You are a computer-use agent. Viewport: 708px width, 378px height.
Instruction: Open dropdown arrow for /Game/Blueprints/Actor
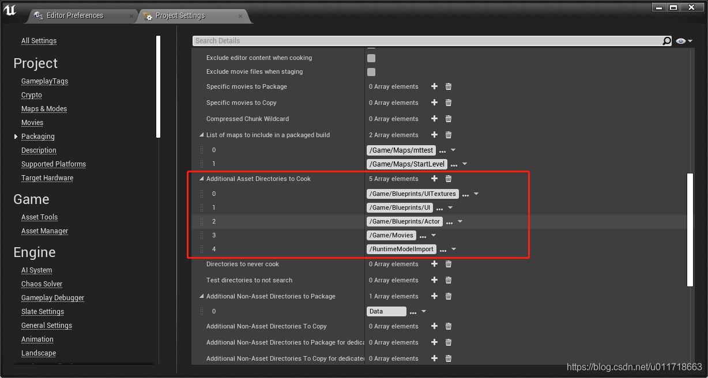pyautogui.click(x=460, y=222)
